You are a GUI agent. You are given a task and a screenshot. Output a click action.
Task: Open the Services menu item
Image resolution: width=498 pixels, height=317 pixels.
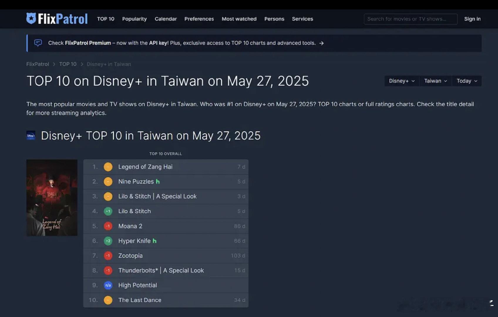coord(302,19)
